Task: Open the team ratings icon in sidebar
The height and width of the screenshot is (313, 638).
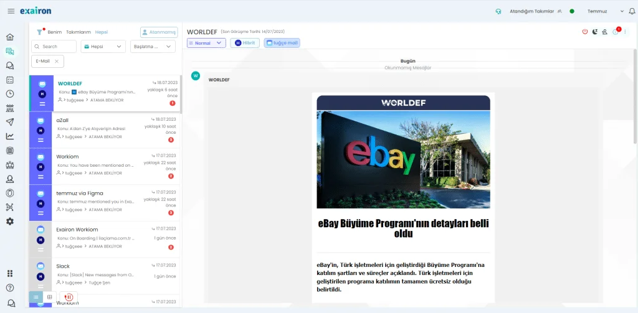Action: click(10, 108)
